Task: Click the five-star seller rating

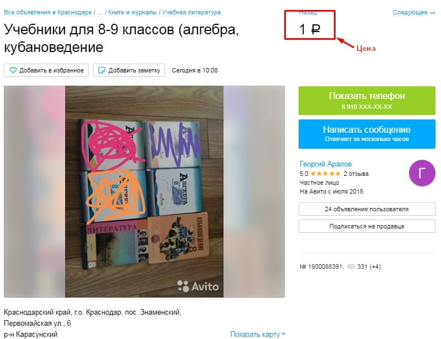Action: coord(326,174)
